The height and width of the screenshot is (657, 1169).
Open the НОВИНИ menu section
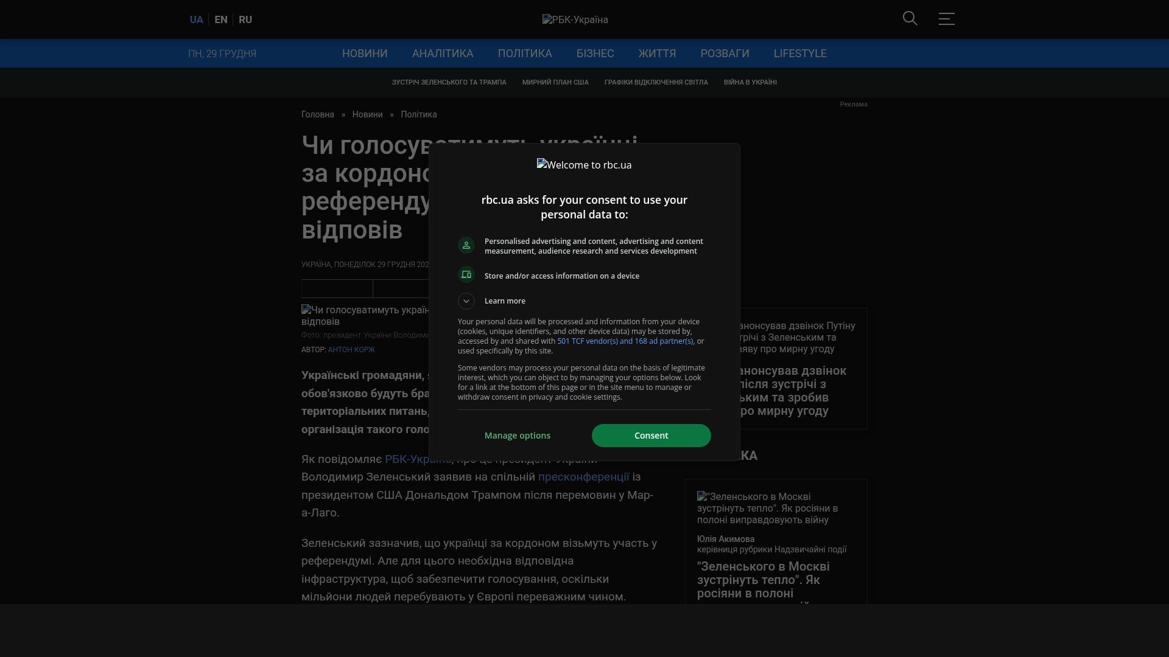point(365,54)
